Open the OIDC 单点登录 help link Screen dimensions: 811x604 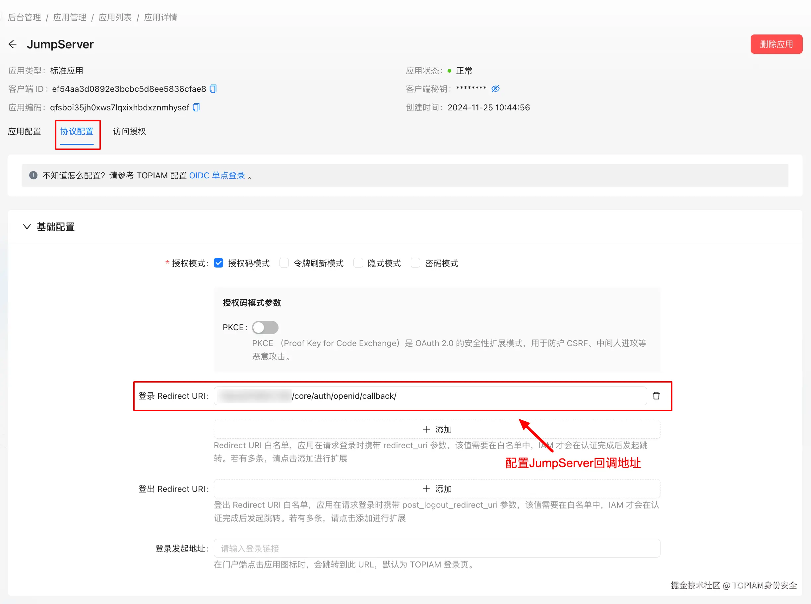(x=217, y=175)
